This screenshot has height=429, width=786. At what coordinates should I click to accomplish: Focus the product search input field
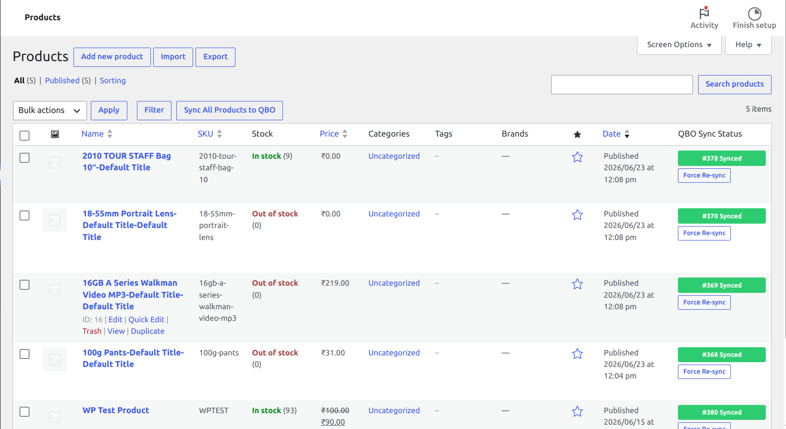(x=622, y=85)
